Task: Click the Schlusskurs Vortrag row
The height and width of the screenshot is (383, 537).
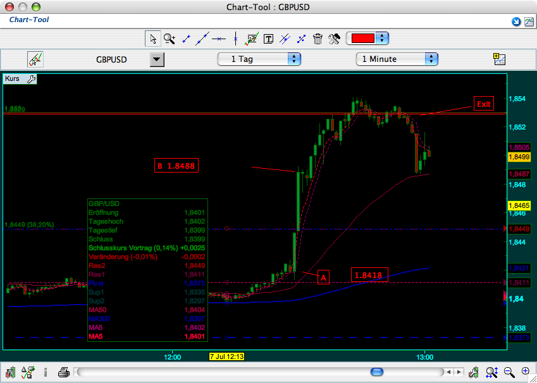Action: coord(147,248)
